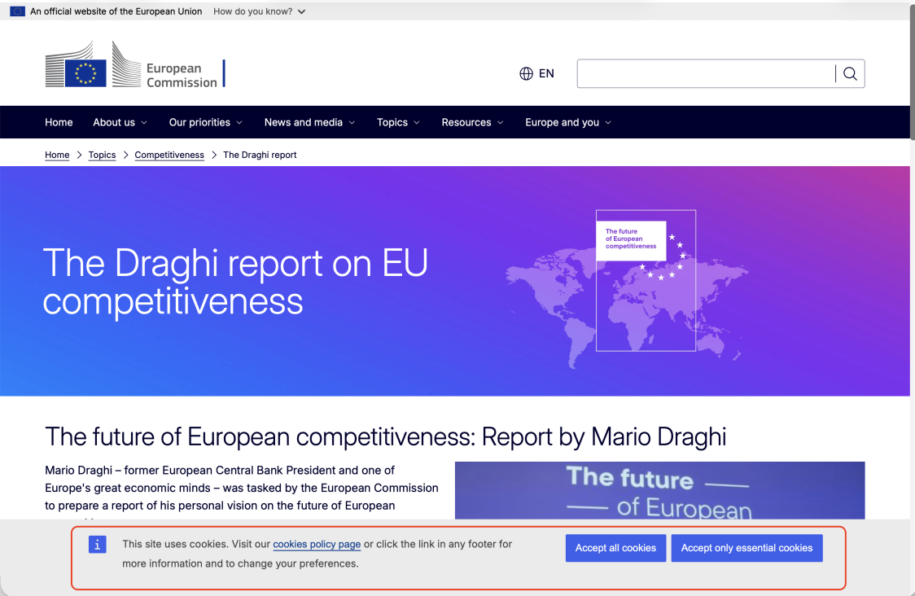Open the About us dropdown menu
This screenshot has height=596, width=915.
[120, 122]
